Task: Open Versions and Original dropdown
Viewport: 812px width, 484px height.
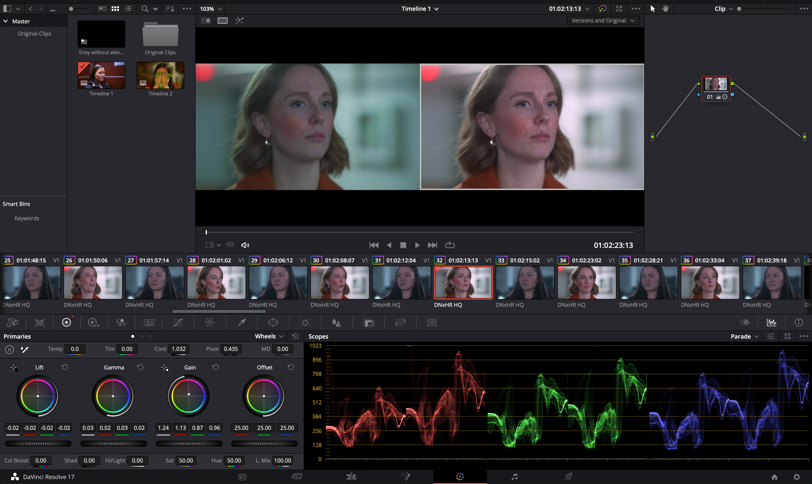Action: point(603,20)
